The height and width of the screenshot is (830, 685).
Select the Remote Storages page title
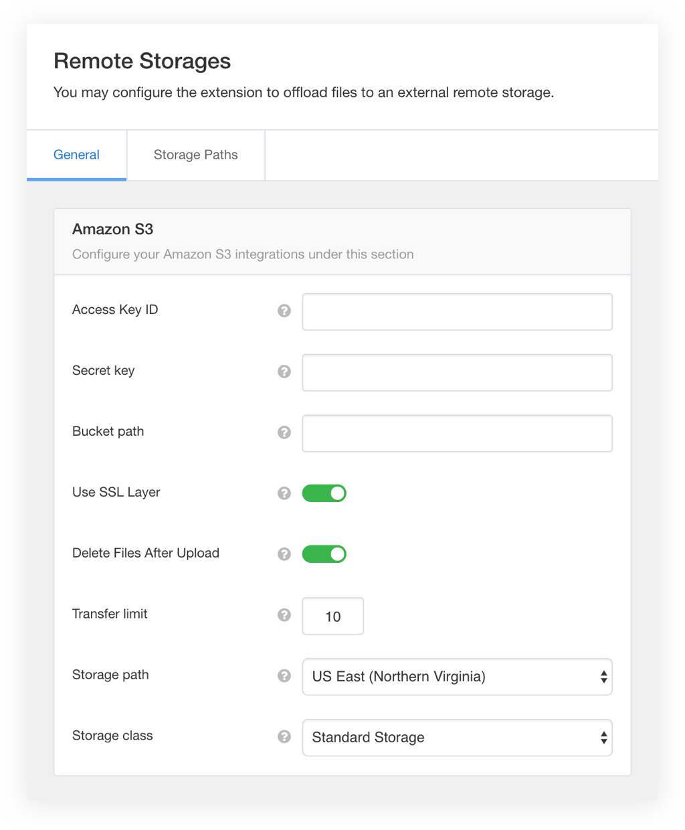coord(142,61)
